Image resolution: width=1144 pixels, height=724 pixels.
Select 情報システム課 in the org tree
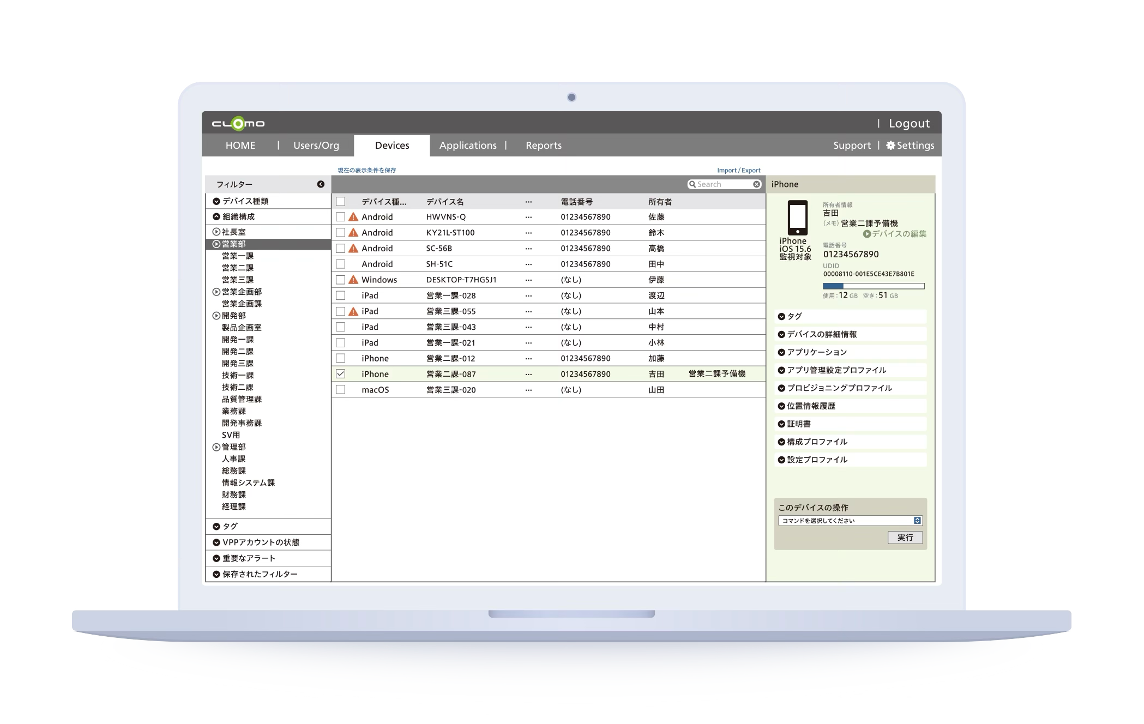tap(248, 482)
